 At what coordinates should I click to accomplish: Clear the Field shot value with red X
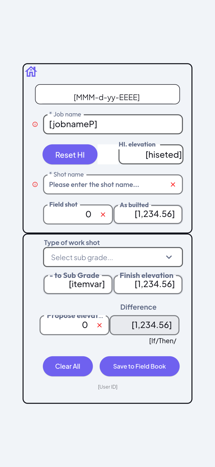(103, 215)
